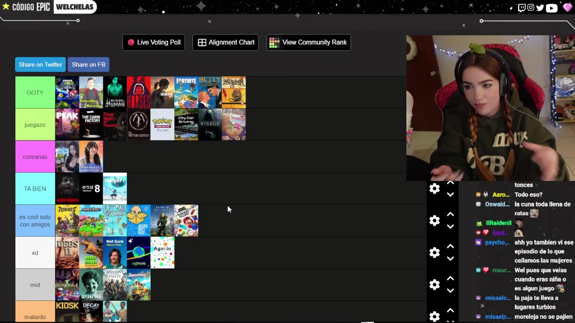Click the mid tier label

point(35,285)
